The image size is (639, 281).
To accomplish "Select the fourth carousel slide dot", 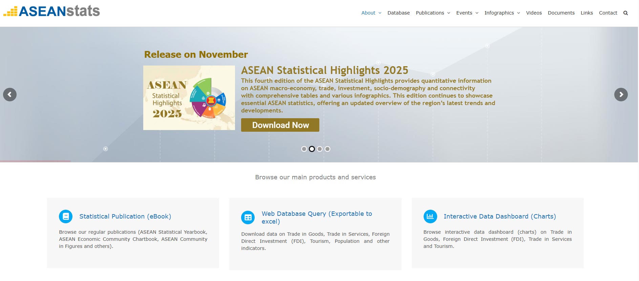I will tap(327, 149).
